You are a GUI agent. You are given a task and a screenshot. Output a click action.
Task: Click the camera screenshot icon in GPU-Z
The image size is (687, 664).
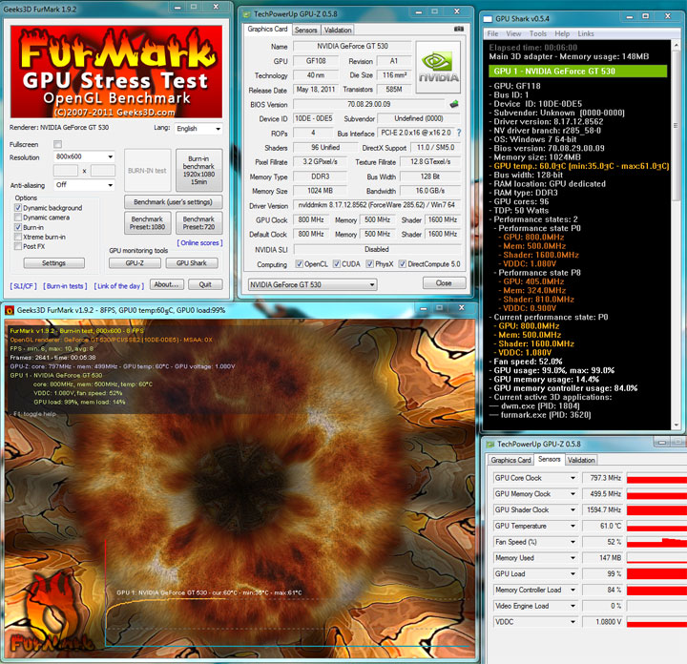coord(459,29)
